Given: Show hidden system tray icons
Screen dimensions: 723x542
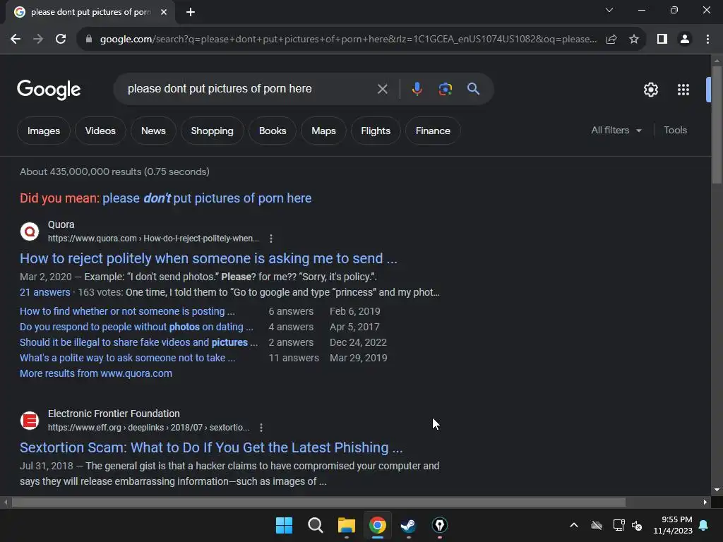Looking at the screenshot, I should (x=574, y=525).
